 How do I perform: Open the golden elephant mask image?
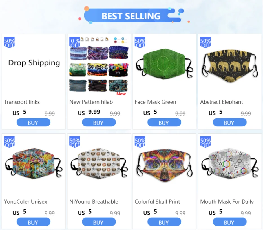pos(230,65)
